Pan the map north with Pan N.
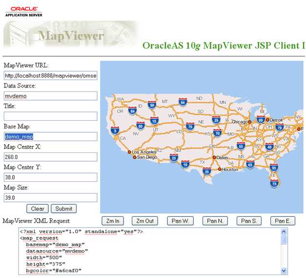Screen dimensions: 306x278 coord(215,221)
